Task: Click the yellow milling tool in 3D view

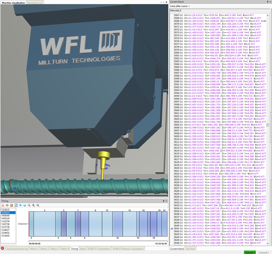Action: click(103, 165)
